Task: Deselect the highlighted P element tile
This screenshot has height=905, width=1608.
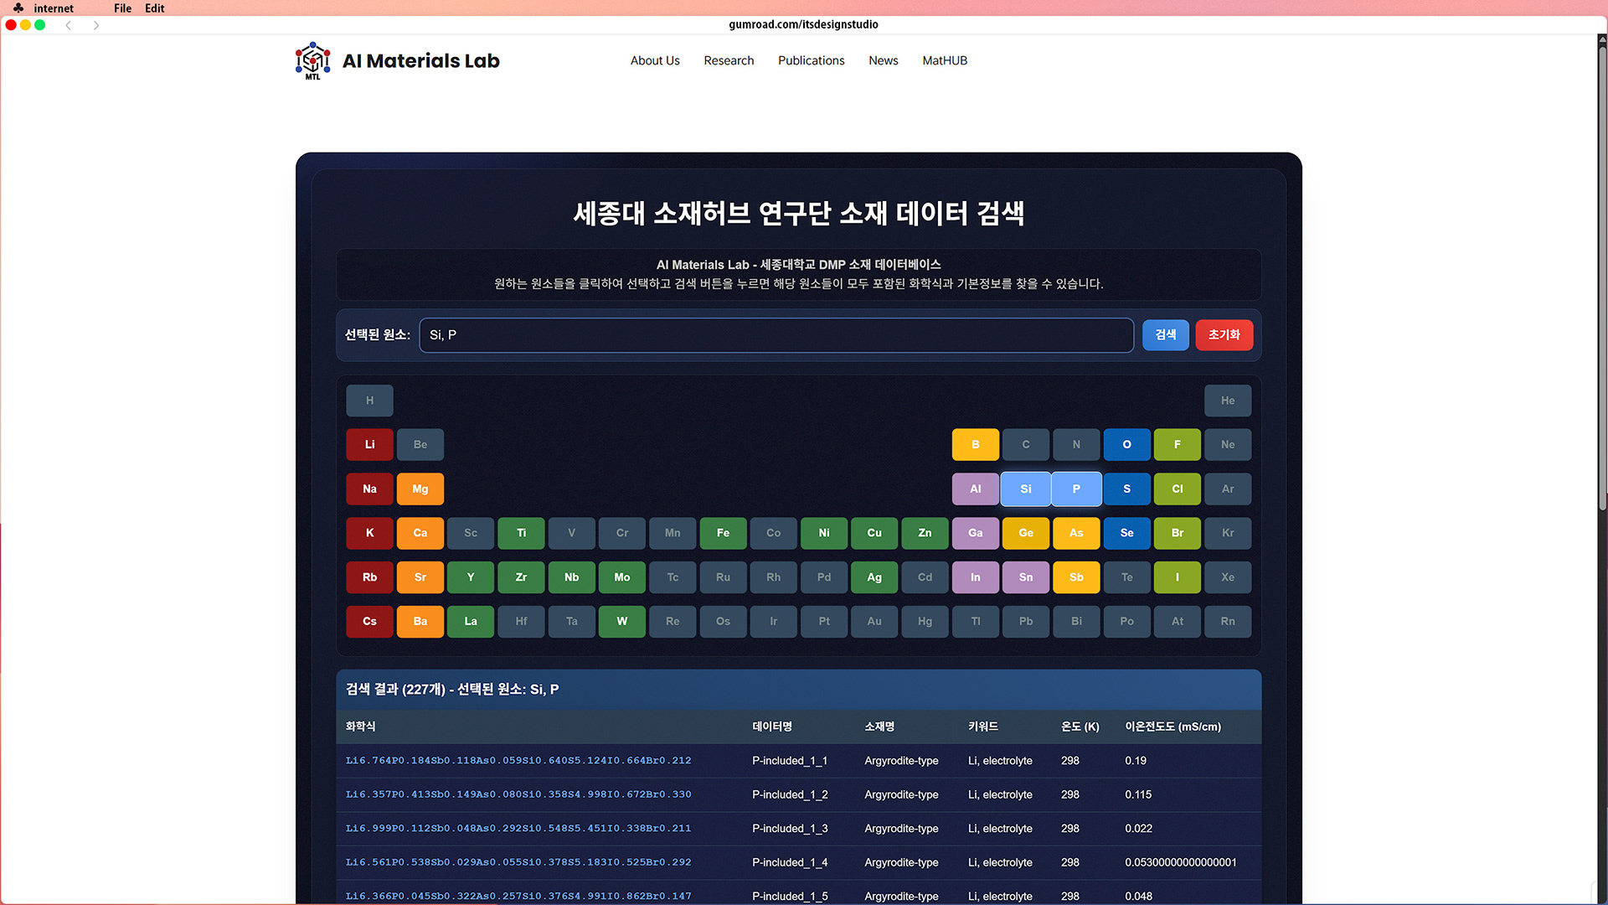Action: 1076,489
